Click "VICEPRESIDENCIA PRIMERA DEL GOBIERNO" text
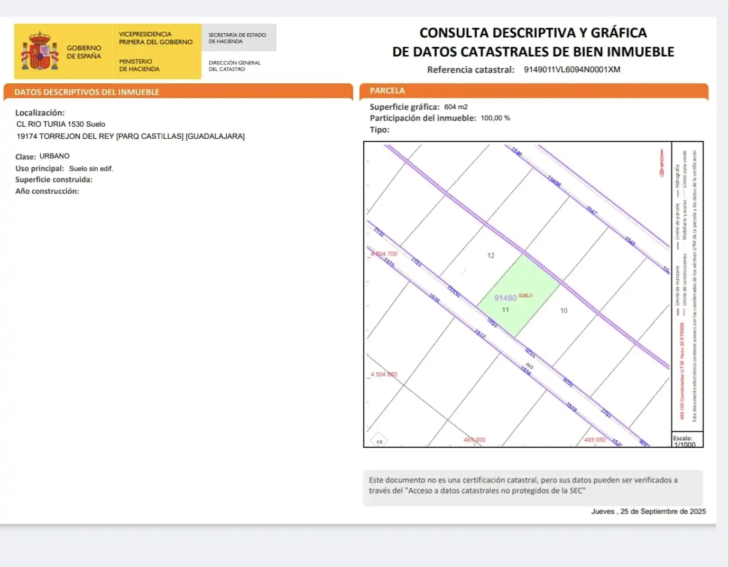729x567 pixels. coord(155,38)
